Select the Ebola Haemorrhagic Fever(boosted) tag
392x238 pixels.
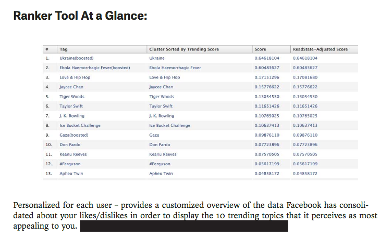[x=94, y=68]
